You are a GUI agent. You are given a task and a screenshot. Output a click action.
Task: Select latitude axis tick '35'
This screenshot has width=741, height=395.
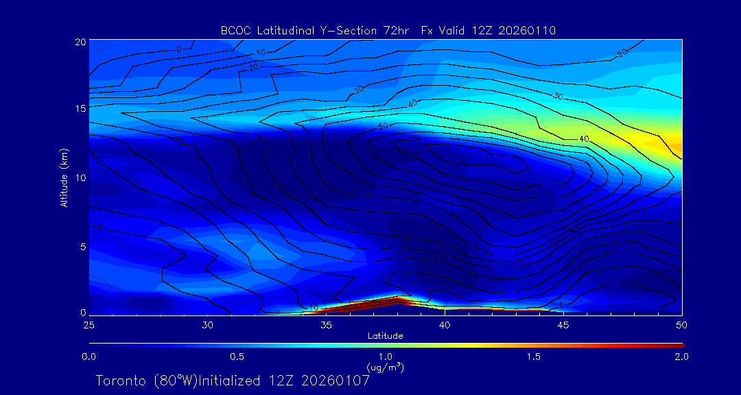[x=326, y=325]
